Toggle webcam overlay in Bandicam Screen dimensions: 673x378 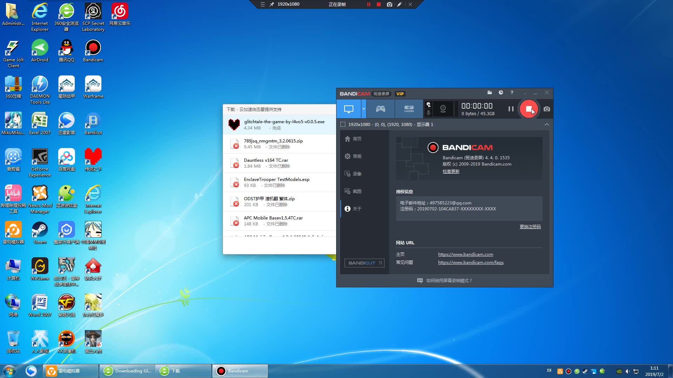(443, 109)
